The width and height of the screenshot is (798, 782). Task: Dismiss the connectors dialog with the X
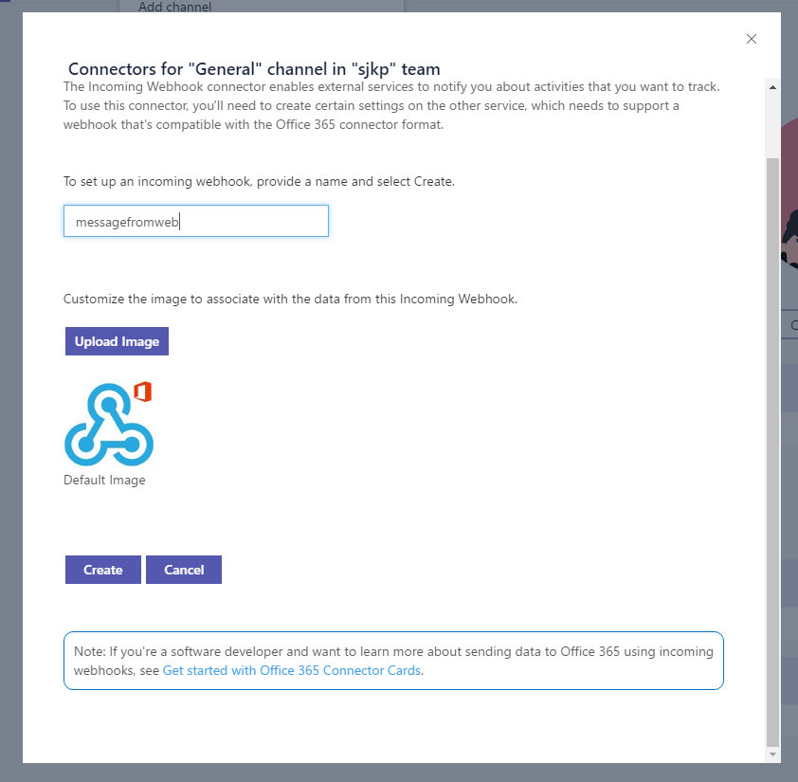pos(752,39)
